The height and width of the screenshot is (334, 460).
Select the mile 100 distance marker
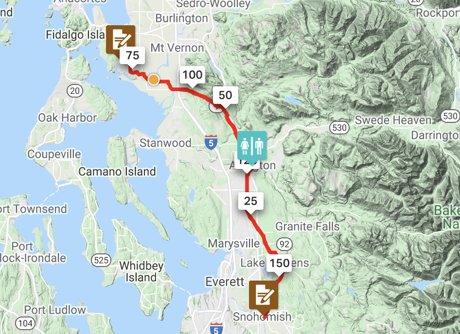coord(193,75)
